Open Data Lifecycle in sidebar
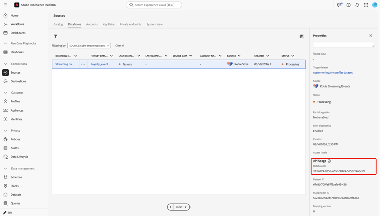380x216 pixels. tap(19, 157)
